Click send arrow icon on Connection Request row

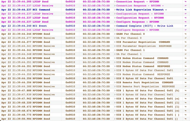186,2
